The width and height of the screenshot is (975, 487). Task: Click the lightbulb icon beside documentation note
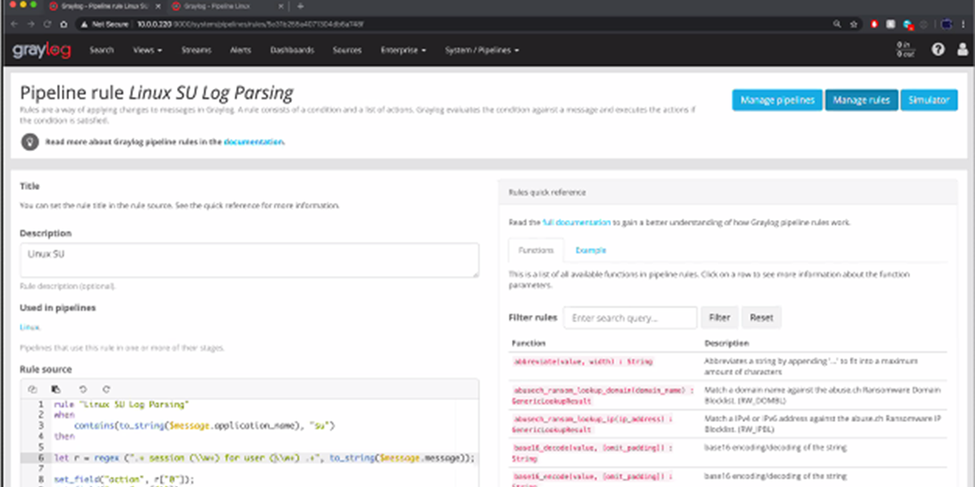click(x=30, y=141)
